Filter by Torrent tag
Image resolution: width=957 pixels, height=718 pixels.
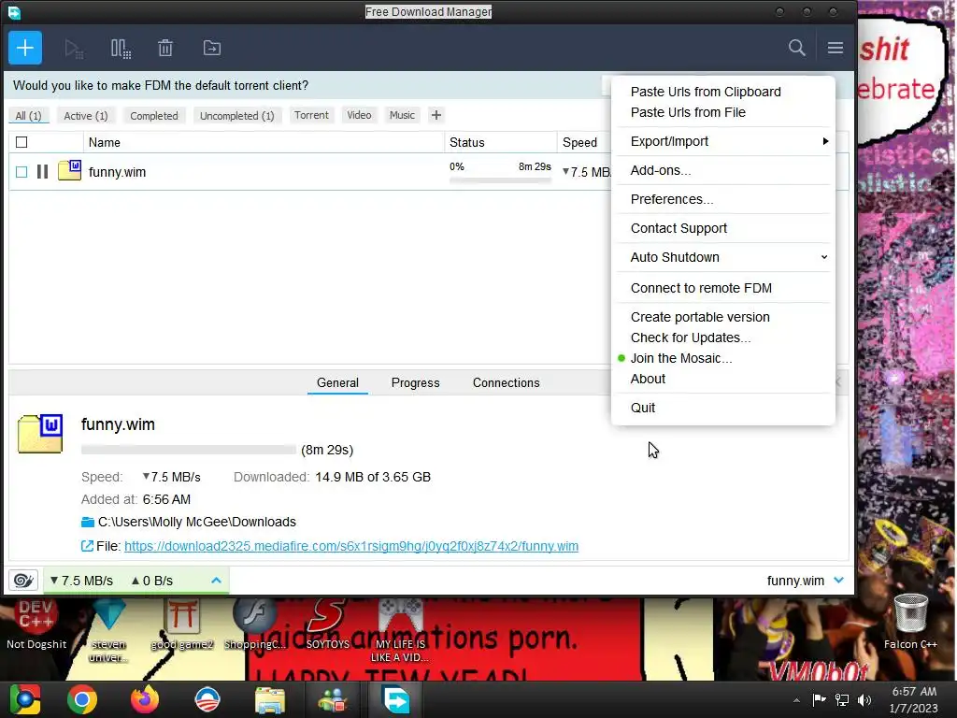(311, 115)
